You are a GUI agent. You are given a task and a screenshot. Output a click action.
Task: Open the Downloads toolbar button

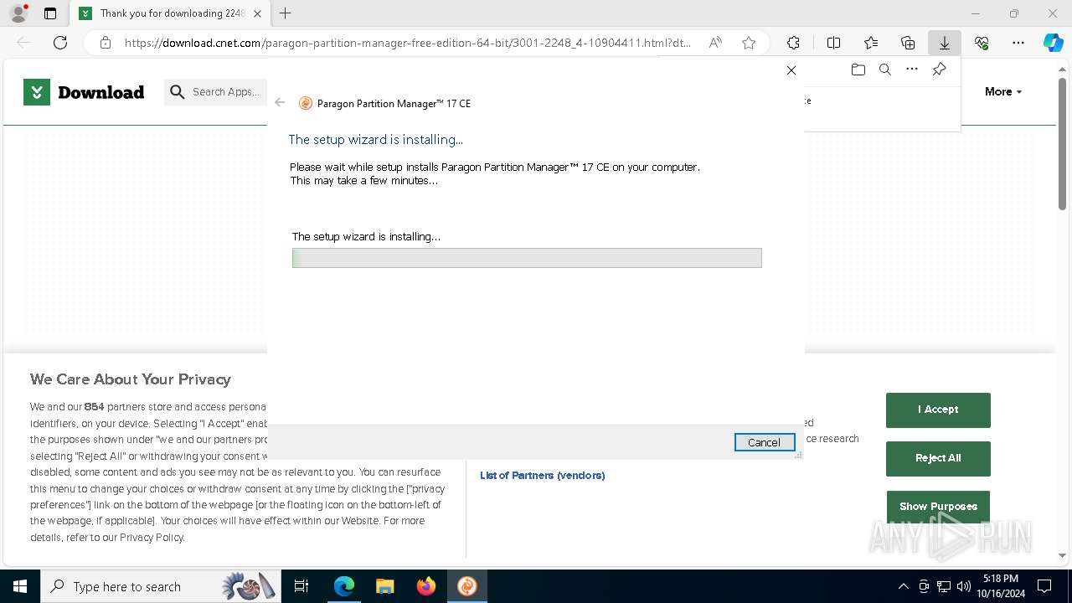coord(945,43)
